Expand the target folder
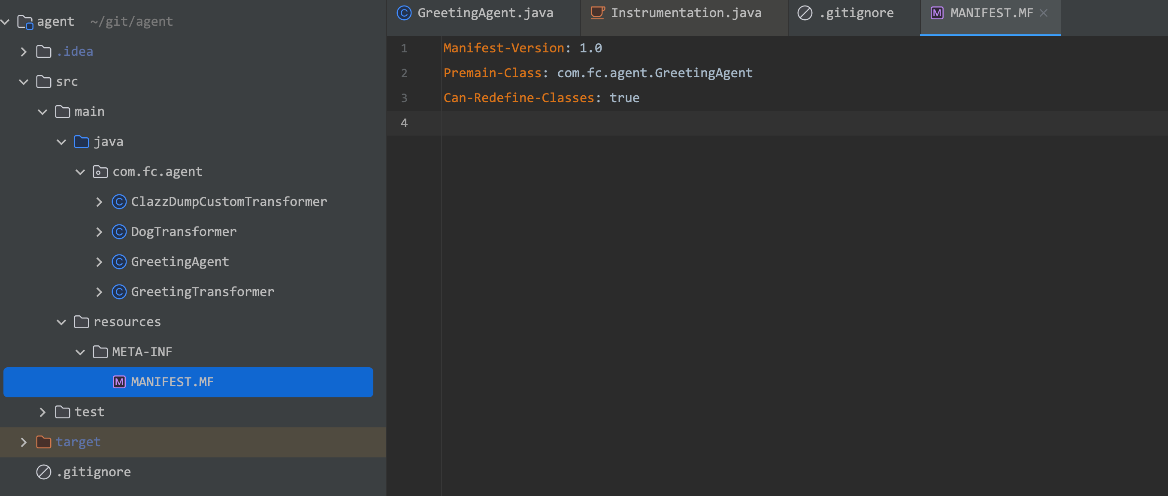 click(24, 442)
